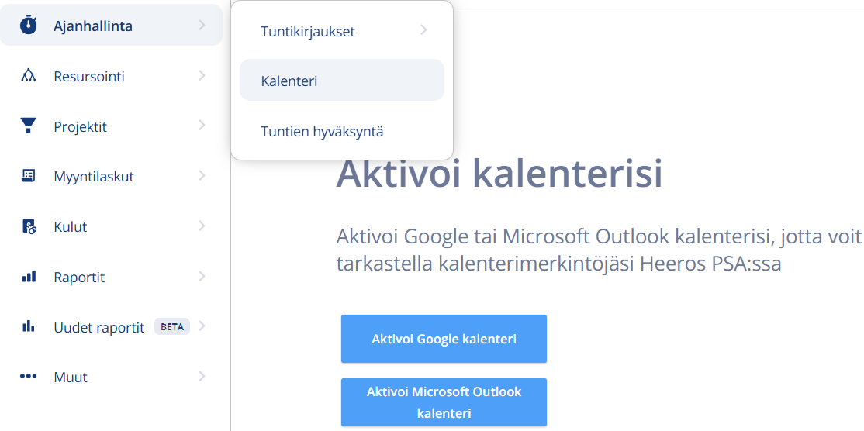Click the Projektit funnel icon
The height and width of the screenshot is (431, 864).
click(28, 126)
